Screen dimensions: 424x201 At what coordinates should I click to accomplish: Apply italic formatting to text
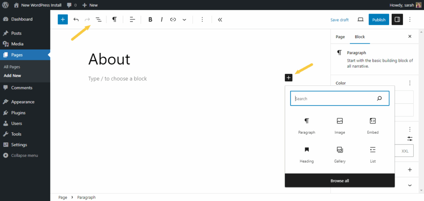[161, 19]
